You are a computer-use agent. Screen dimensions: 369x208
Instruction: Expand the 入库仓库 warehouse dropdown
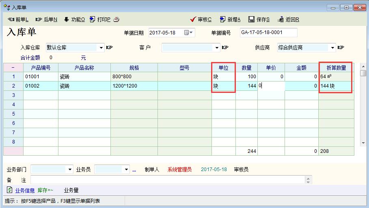click(x=101, y=48)
